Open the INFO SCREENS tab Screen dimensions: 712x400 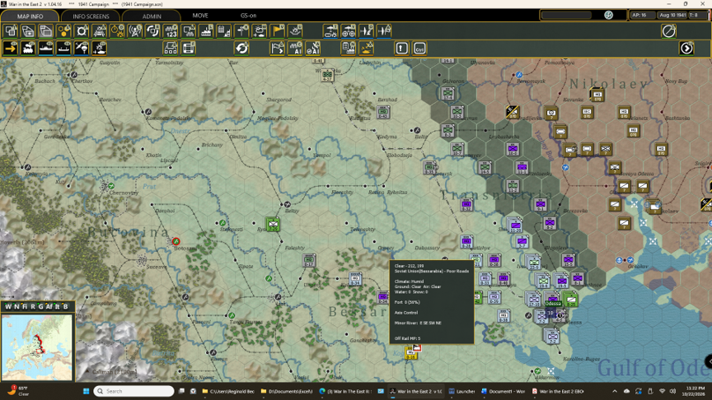91,16
